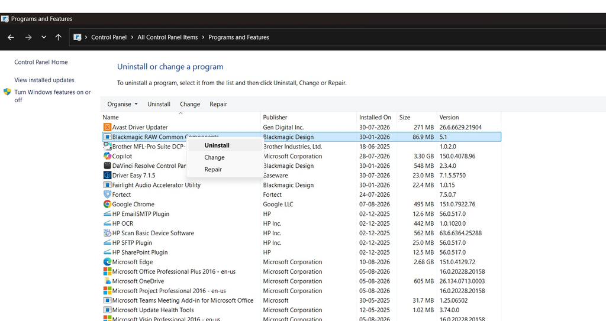Viewport: 606px width, 321px height.
Task: Click the Google Chrome icon
Action: point(108,205)
